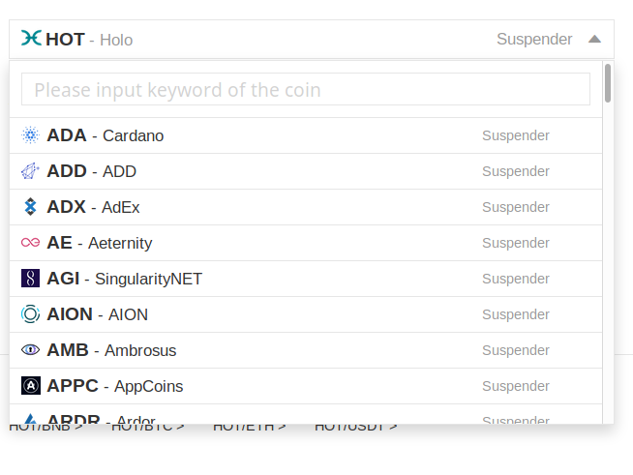Click the Cardano ADA coin icon
Image resolution: width=633 pixels, height=475 pixels.
(30, 135)
